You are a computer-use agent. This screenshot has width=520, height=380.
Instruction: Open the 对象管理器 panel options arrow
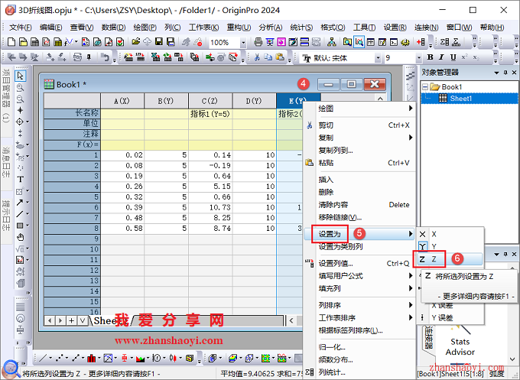pyautogui.click(x=496, y=73)
